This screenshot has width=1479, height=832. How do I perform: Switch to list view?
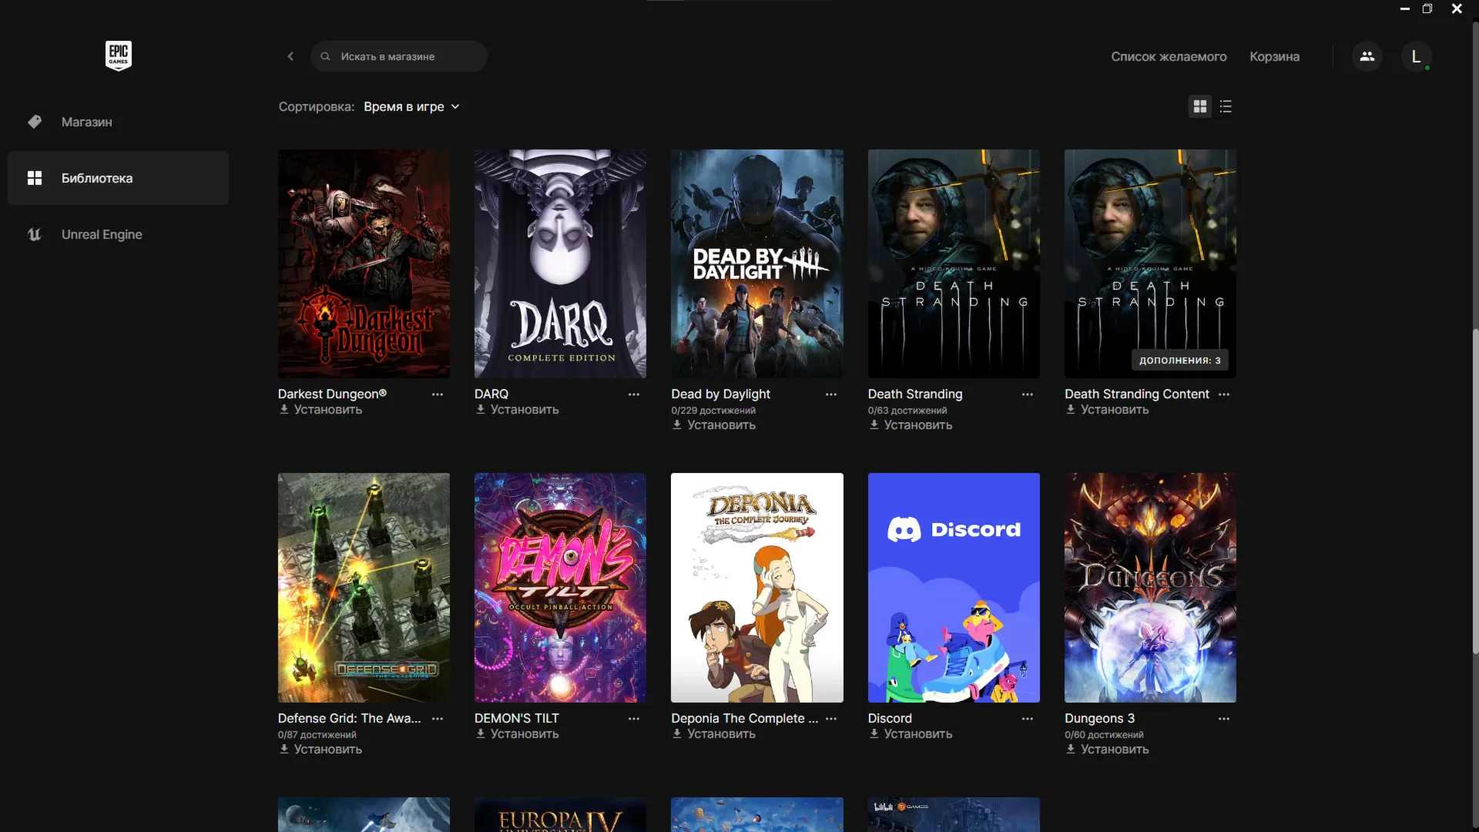click(1226, 106)
